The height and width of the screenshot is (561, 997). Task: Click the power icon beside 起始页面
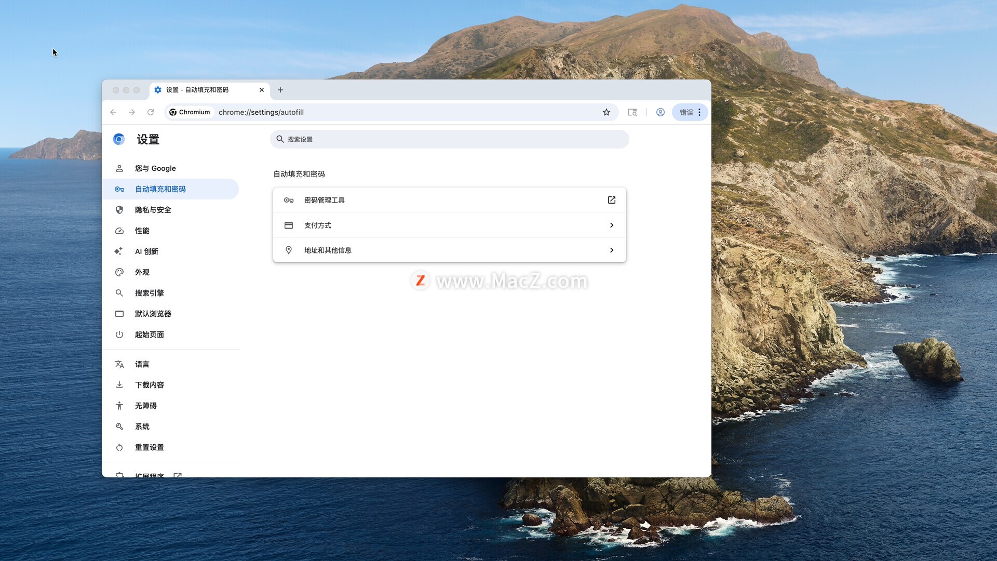point(119,335)
